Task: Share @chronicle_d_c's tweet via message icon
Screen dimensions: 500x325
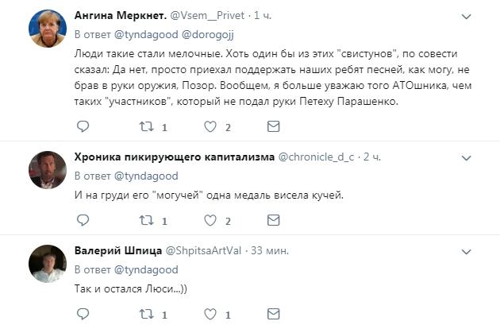Action: click(x=273, y=220)
